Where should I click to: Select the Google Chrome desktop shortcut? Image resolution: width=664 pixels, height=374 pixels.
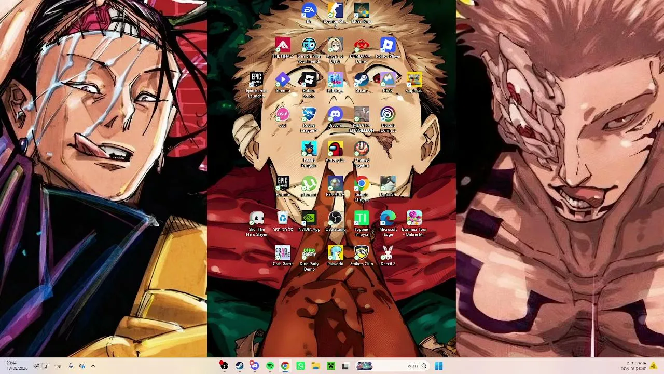[x=362, y=190]
